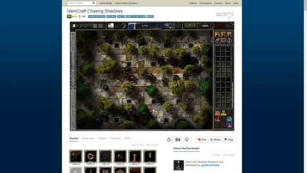
Task: Set game to fastest forward speed
Action: [x=86, y=25]
